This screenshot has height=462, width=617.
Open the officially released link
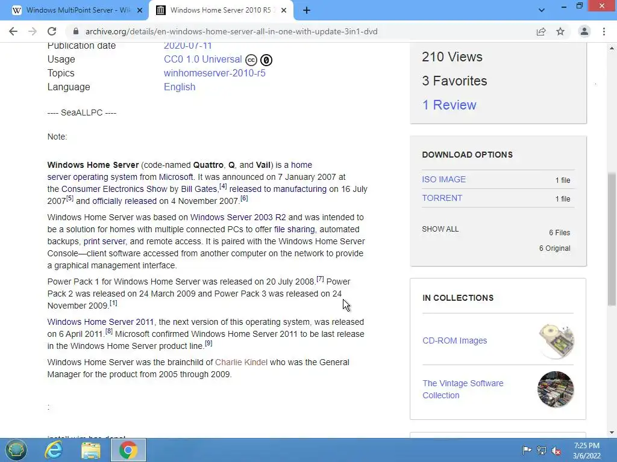tap(124, 201)
